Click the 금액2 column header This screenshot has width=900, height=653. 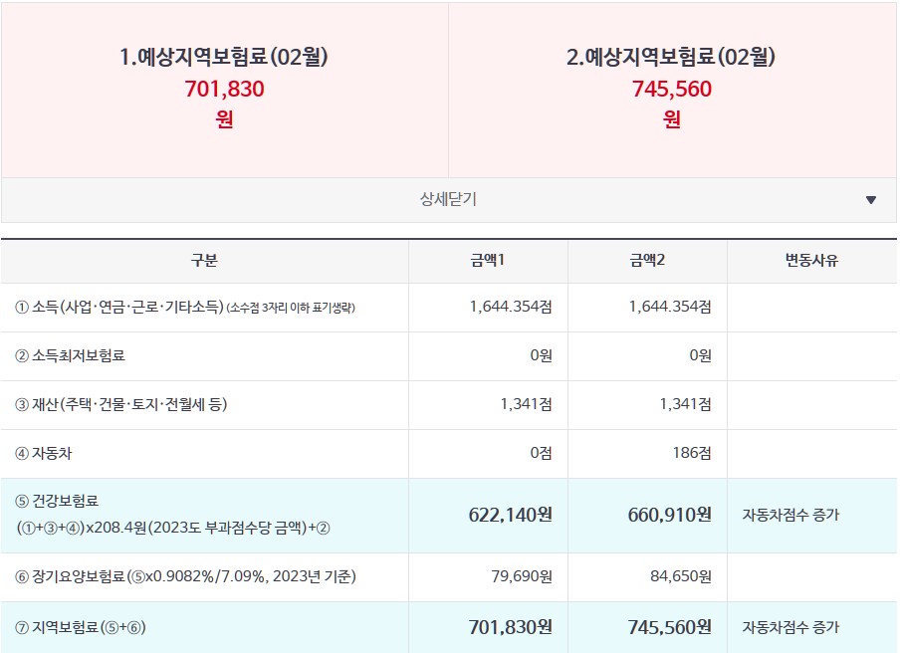coord(647,261)
